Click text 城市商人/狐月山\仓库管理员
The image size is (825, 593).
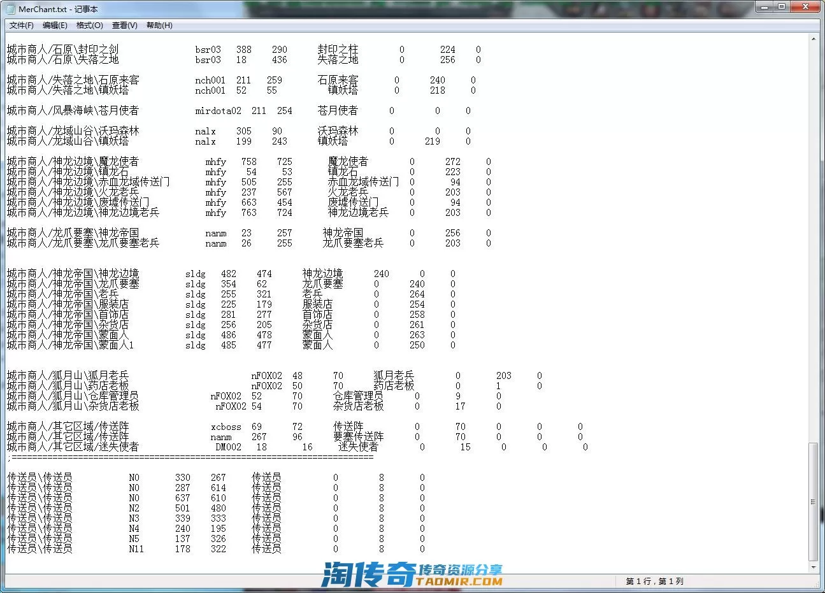pos(73,396)
